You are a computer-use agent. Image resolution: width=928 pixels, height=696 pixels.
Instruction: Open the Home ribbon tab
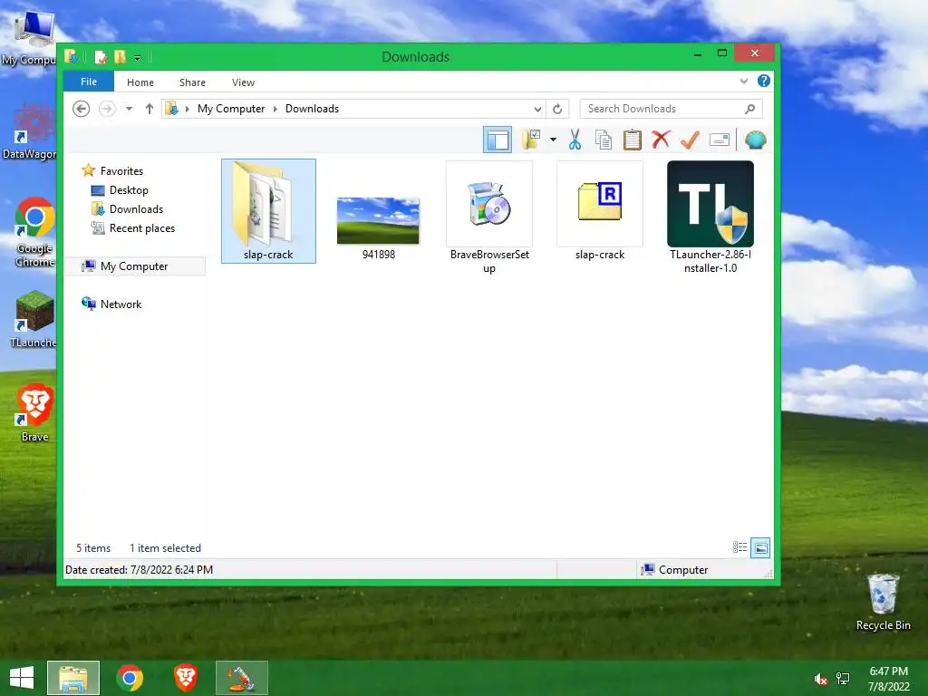pyautogui.click(x=140, y=82)
